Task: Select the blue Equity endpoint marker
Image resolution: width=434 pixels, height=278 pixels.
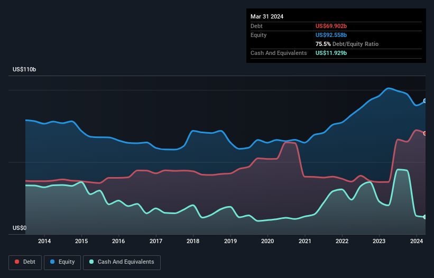Action: 425,101
